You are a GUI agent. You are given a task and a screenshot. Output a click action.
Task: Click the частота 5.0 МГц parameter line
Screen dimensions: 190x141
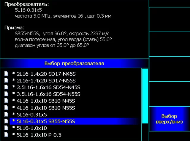point(63,16)
